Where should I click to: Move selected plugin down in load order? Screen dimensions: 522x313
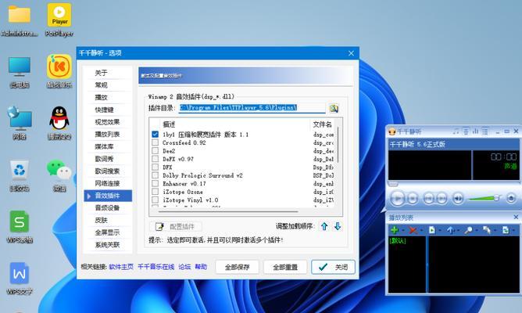(x=338, y=227)
